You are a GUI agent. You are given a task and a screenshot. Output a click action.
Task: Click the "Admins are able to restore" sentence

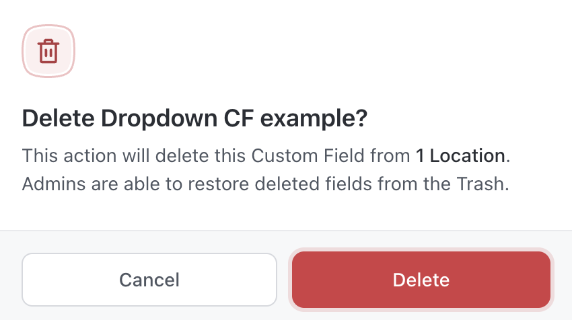tap(265, 183)
